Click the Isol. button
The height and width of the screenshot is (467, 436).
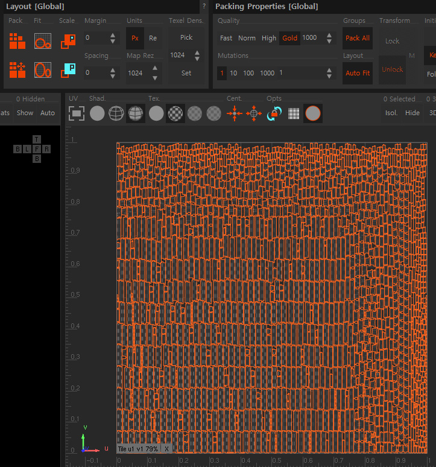(x=391, y=113)
